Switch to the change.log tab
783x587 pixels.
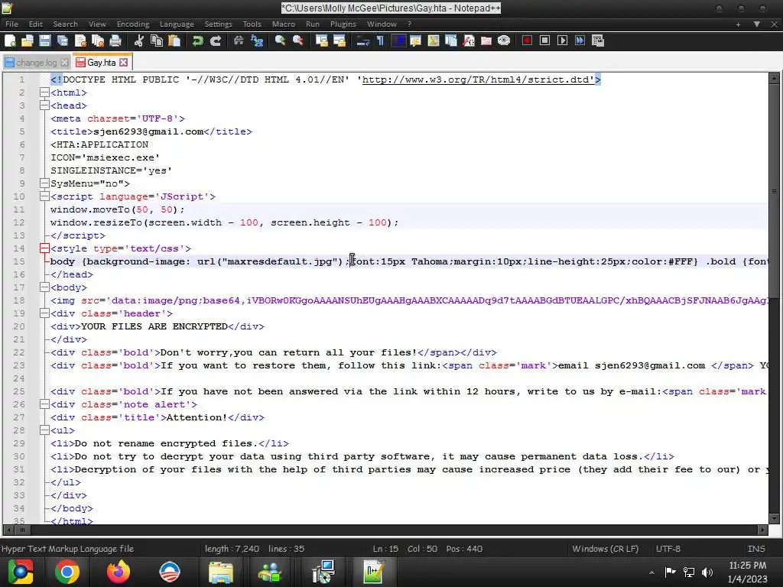tap(37, 63)
